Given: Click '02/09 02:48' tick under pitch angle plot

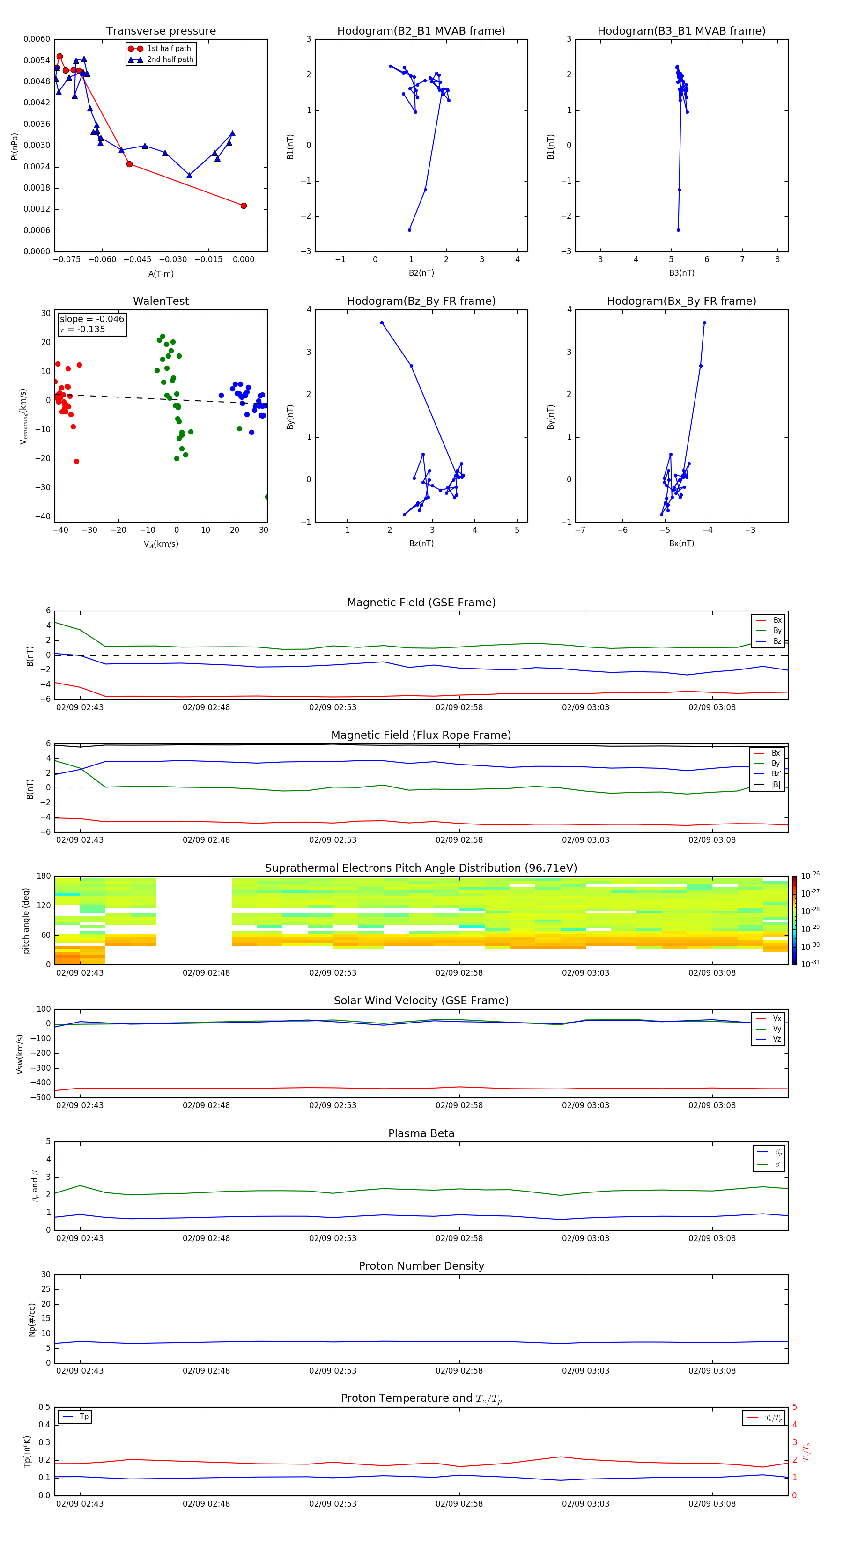Looking at the screenshot, I should (206, 973).
